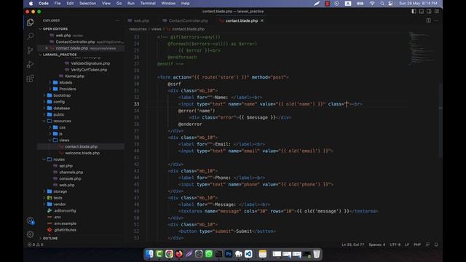Open Photoshop from the Dock

tap(229, 254)
